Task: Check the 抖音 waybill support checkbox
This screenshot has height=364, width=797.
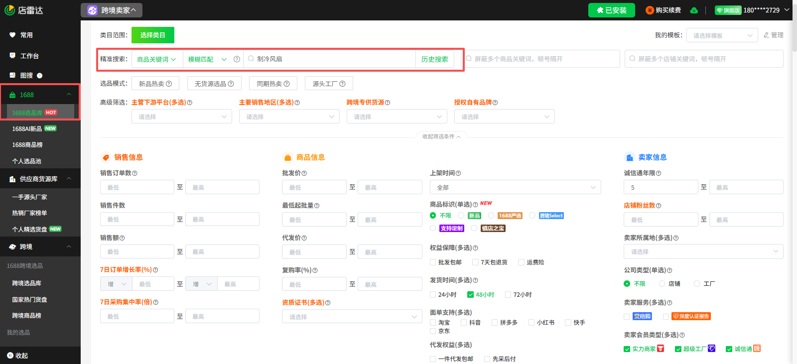Action: click(464, 322)
